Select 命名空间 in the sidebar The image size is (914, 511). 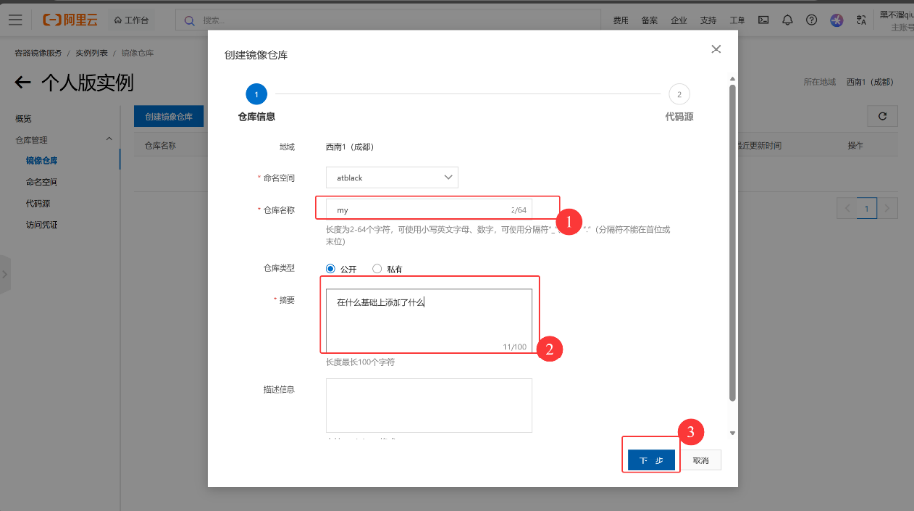(42, 182)
